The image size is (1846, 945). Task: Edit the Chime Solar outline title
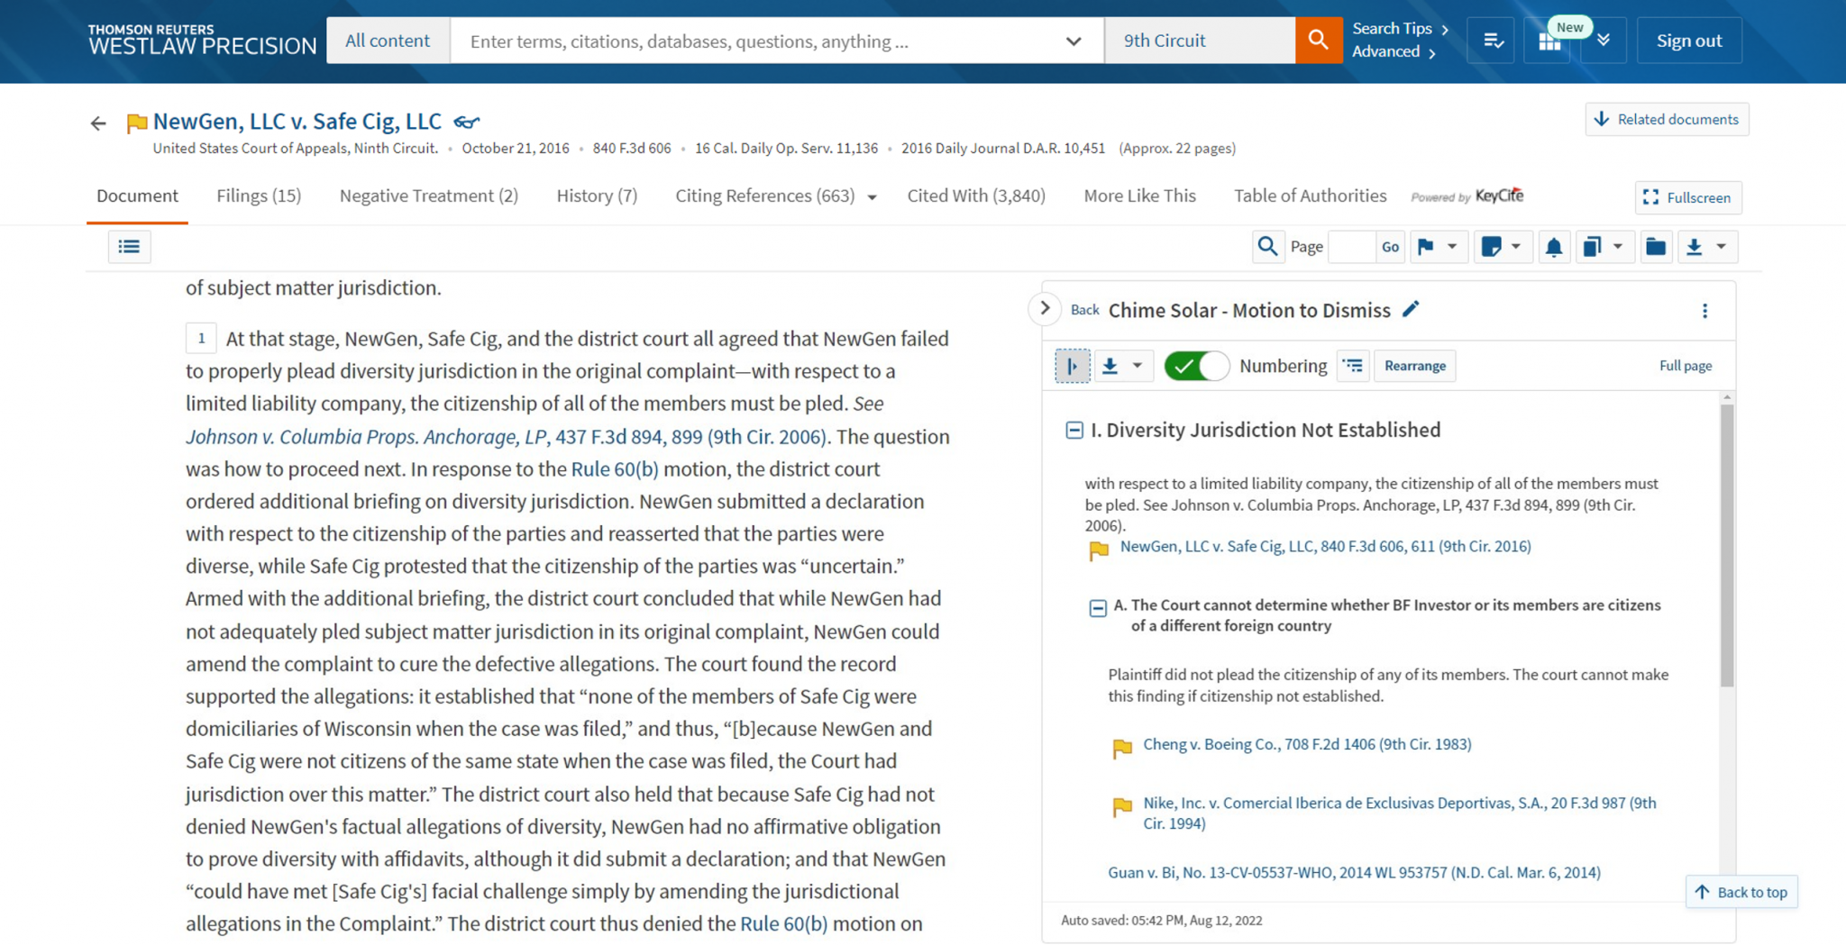[x=1411, y=310]
